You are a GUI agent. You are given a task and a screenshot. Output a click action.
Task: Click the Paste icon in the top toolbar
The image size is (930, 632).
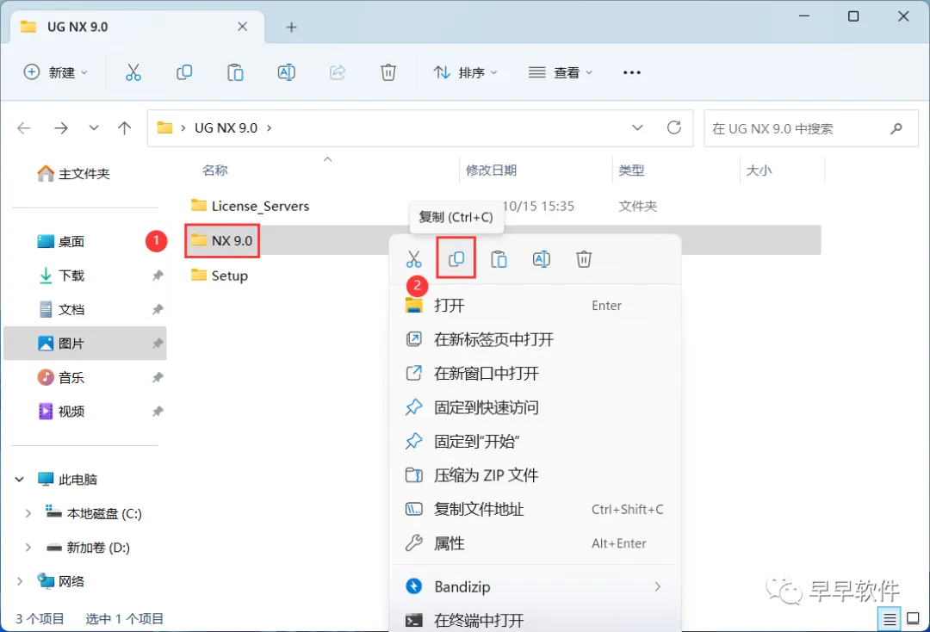(235, 72)
